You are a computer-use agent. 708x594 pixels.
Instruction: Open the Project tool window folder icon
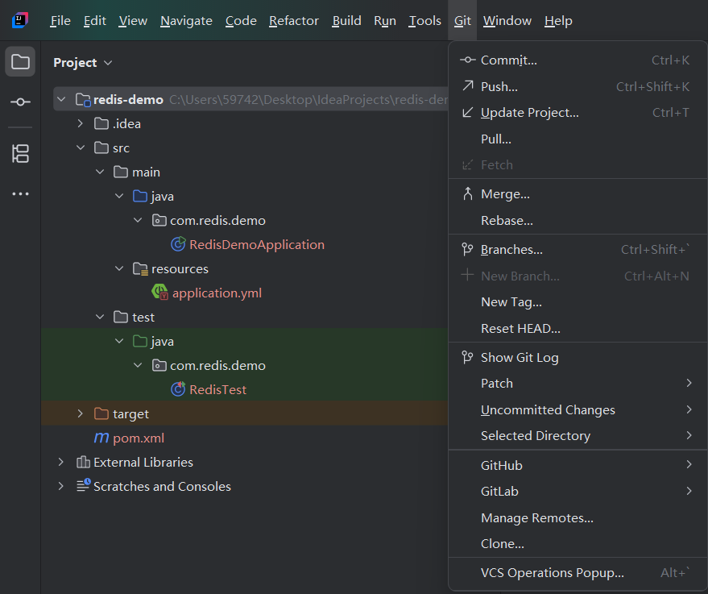point(20,61)
